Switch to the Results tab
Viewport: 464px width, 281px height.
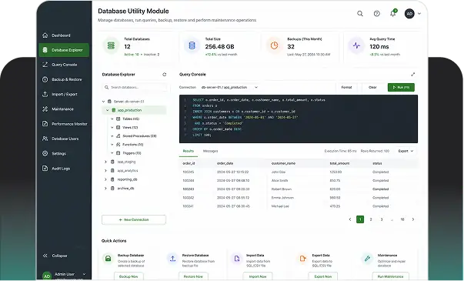pos(189,151)
